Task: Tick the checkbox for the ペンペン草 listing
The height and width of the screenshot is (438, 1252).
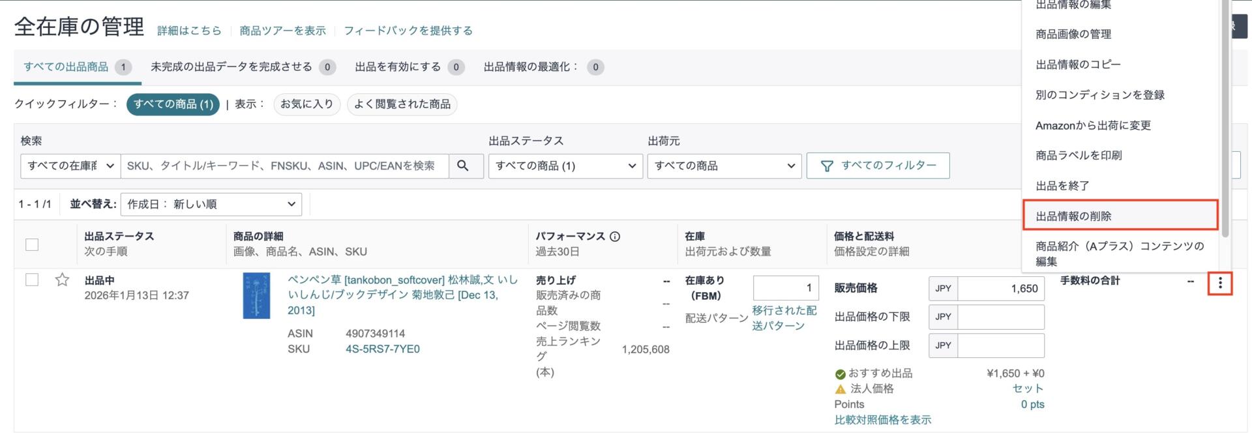Action: coord(32,280)
